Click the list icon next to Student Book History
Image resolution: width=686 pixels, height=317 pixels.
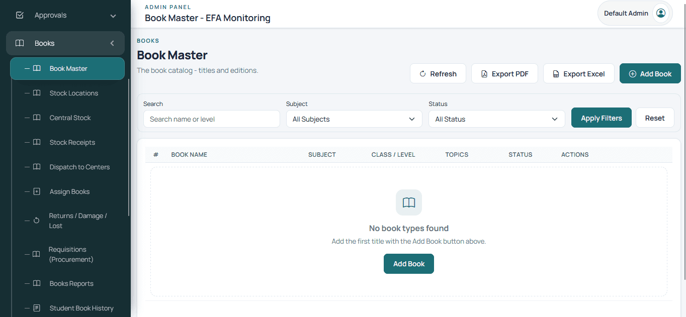tap(37, 308)
